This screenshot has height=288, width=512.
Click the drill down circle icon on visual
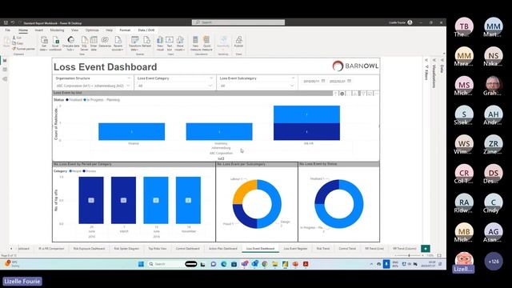(x=342, y=94)
